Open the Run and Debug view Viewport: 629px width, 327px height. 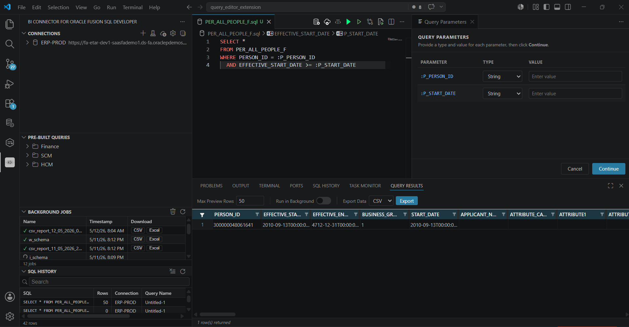pyautogui.click(x=10, y=84)
